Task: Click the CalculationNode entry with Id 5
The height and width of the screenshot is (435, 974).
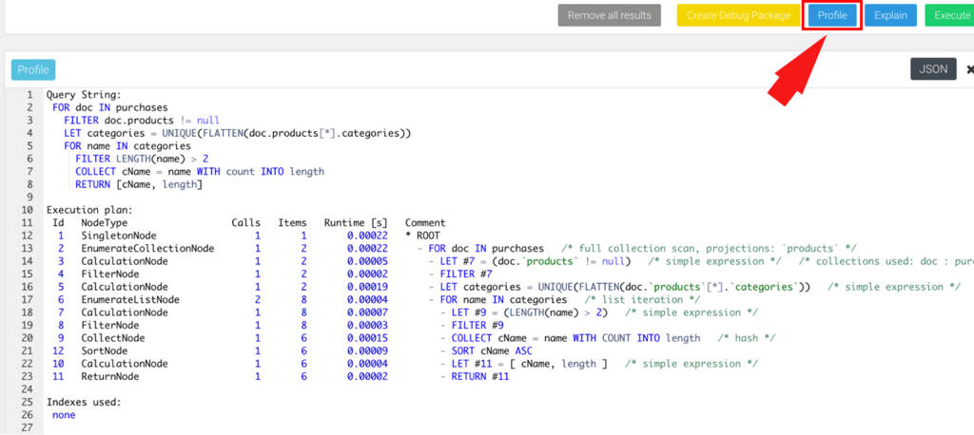Action: pyautogui.click(x=125, y=287)
